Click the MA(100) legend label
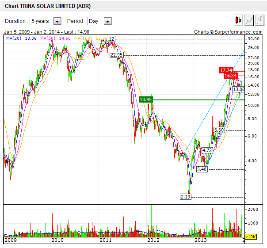This screenshot has width=267, height=248. coord(83,38)
